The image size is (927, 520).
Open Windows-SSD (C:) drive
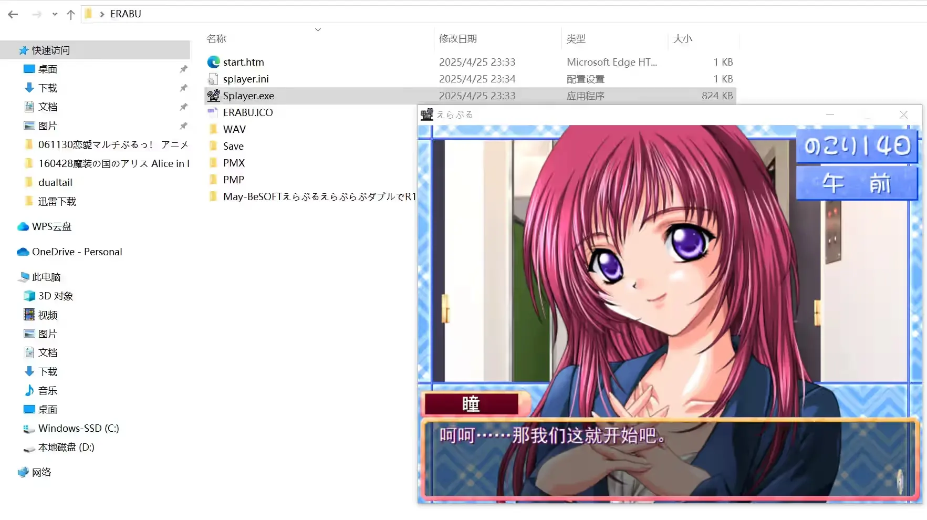click(x=79, y=429)
